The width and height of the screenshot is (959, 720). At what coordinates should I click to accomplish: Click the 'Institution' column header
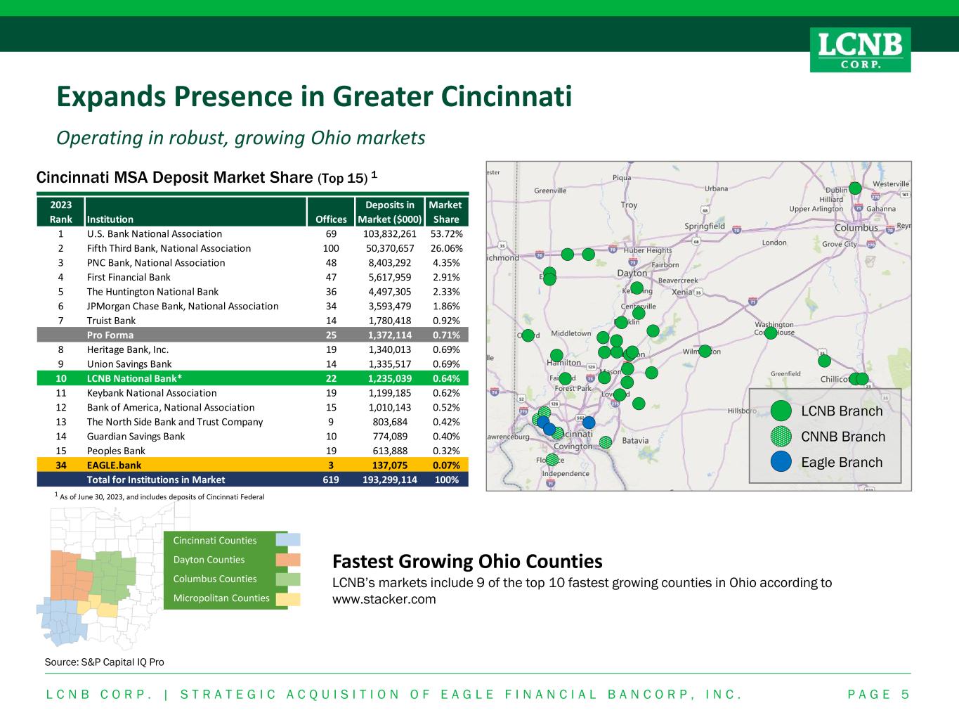coord(110,219)
